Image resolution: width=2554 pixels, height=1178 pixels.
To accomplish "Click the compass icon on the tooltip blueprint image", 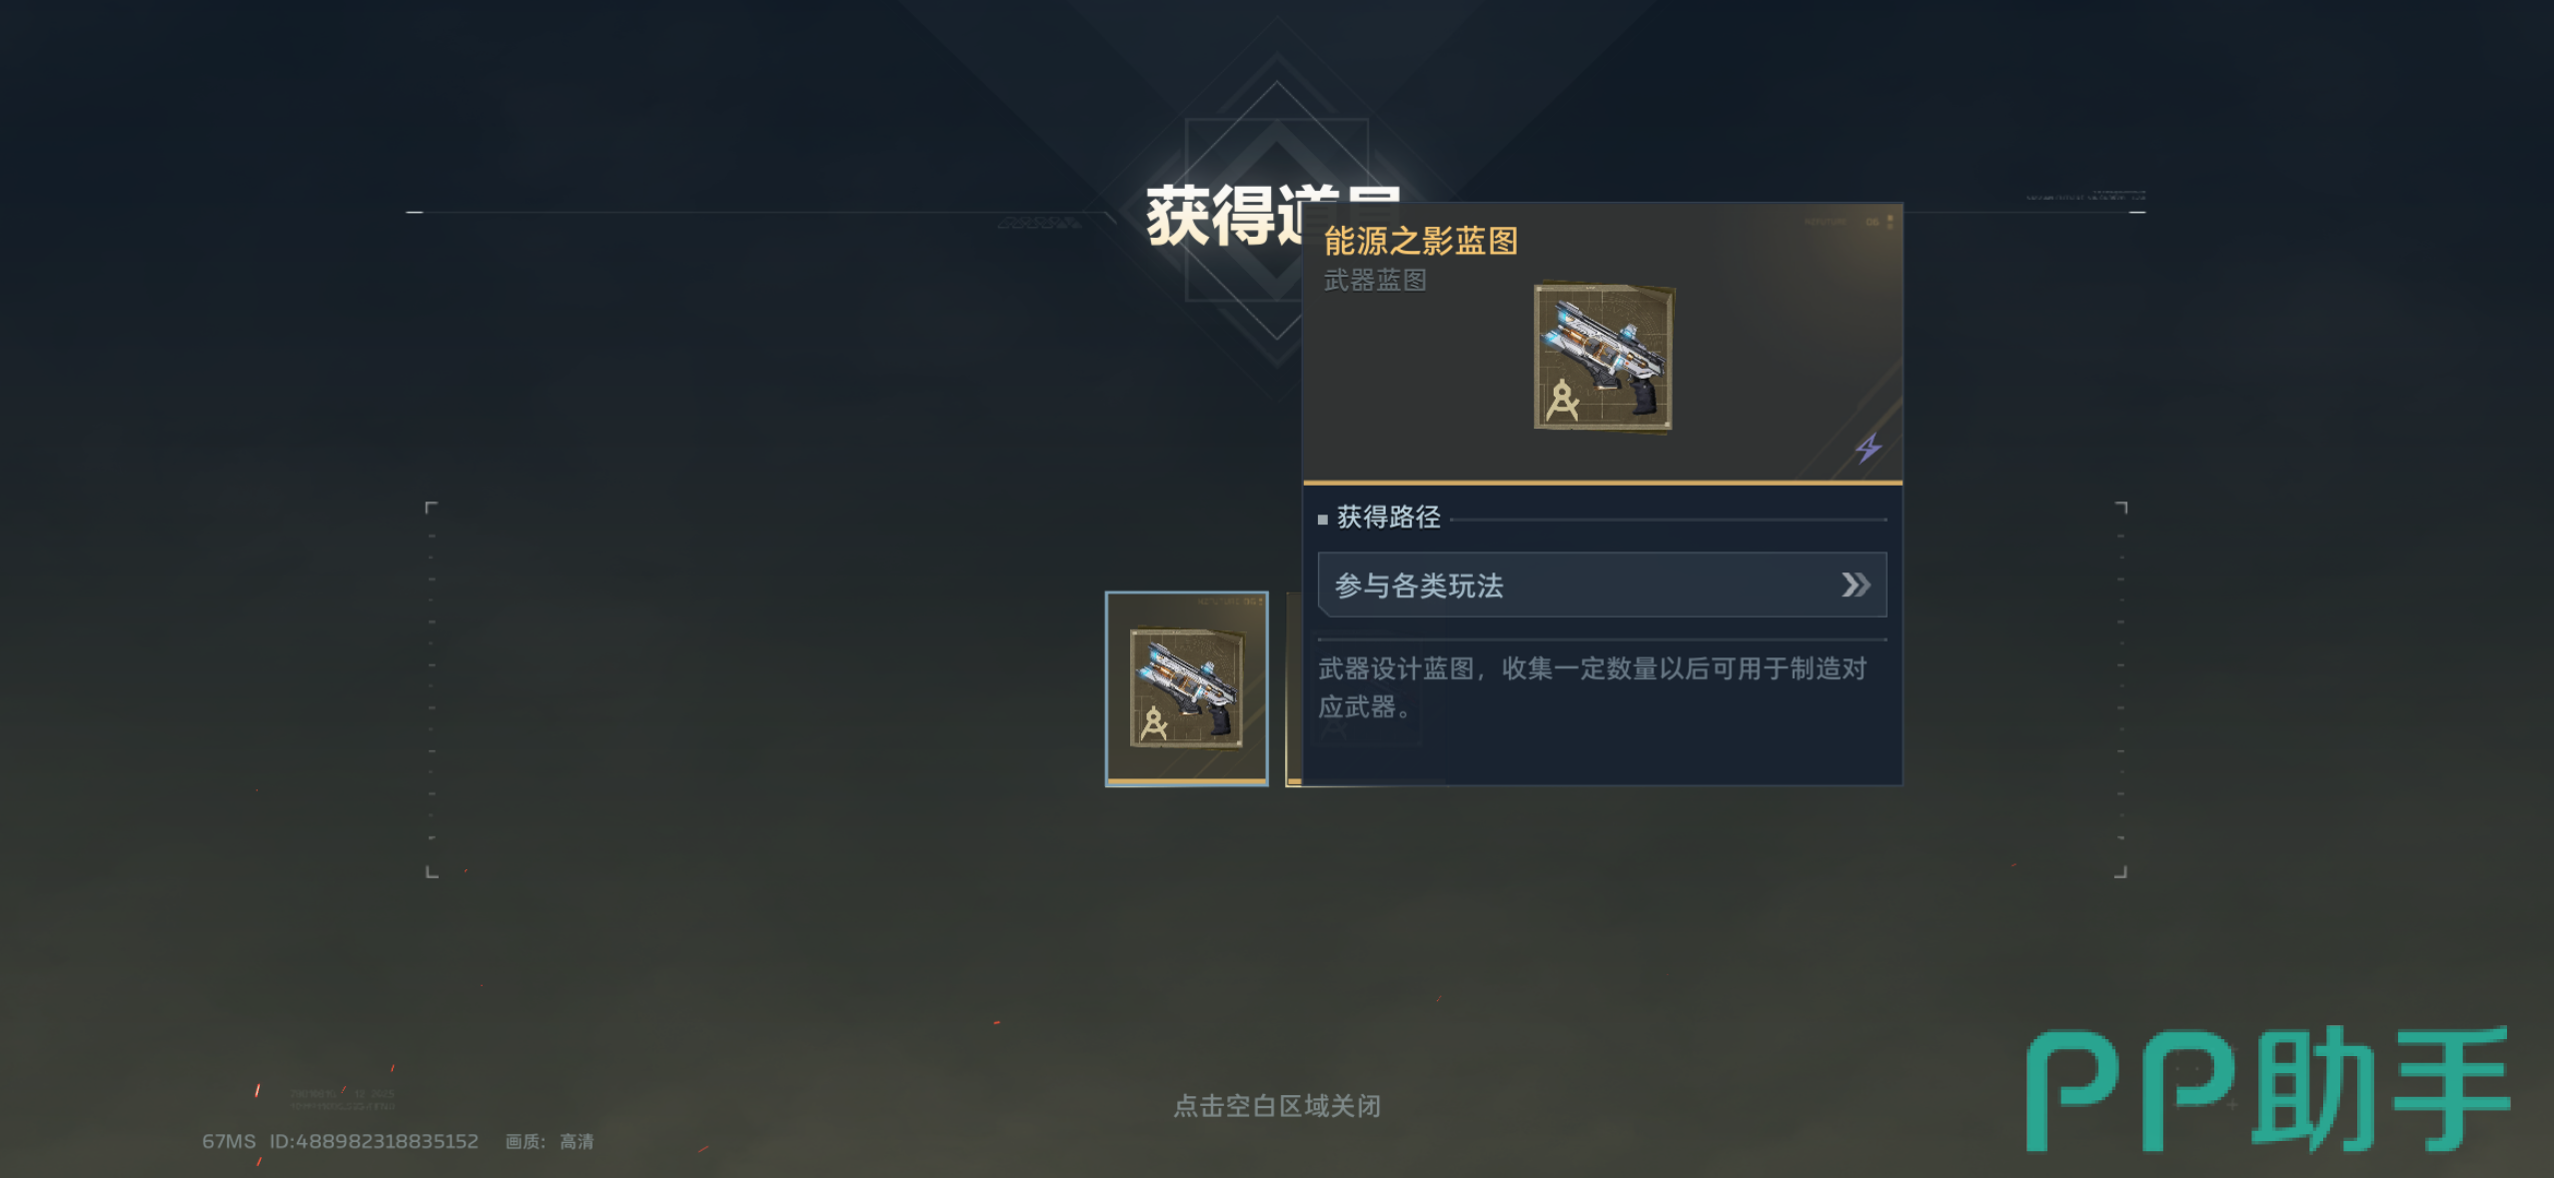I will tap(1562, 401).
